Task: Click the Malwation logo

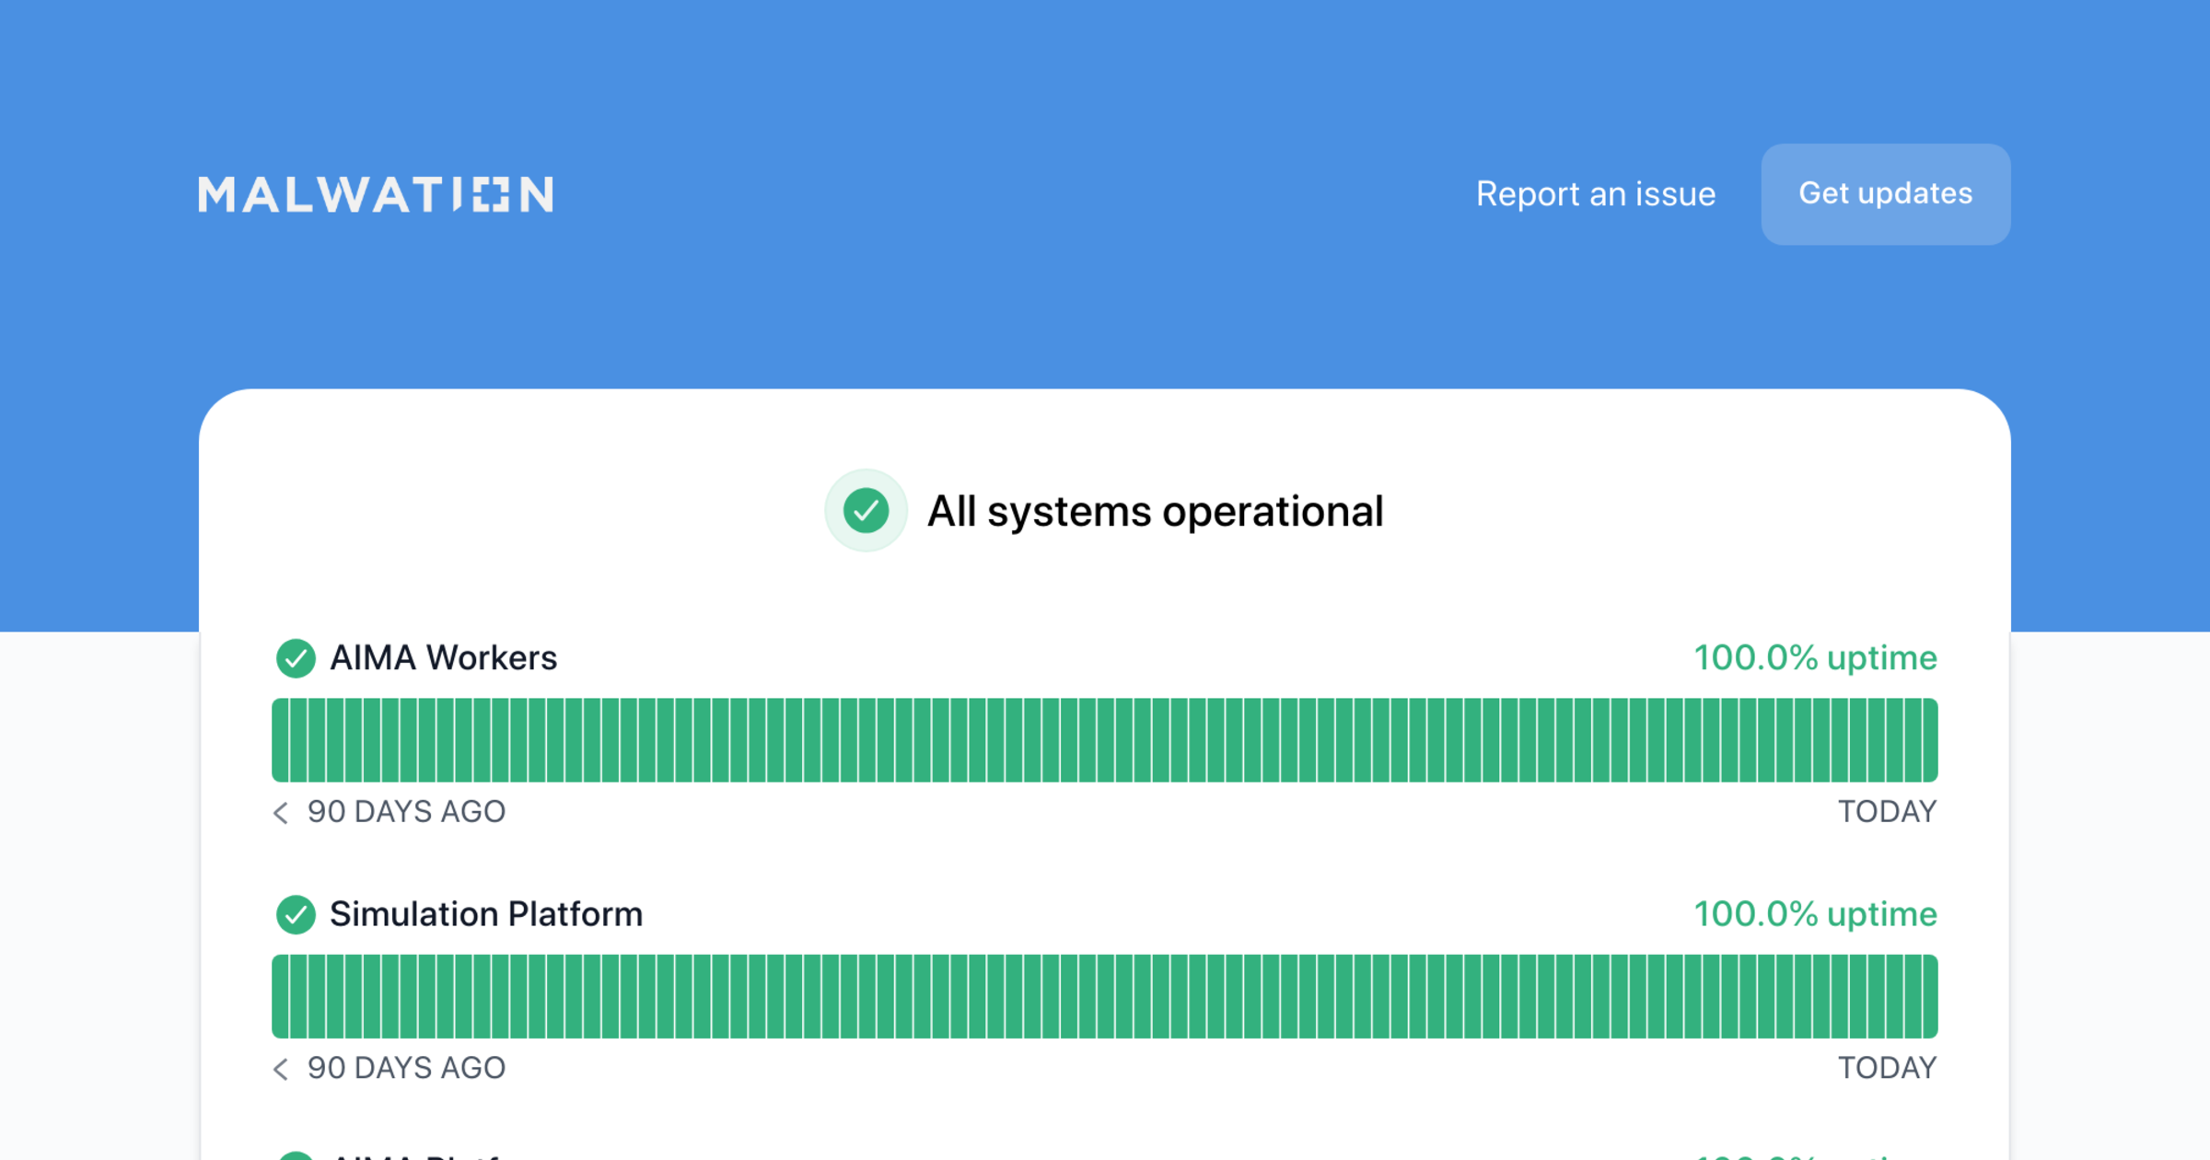Action: [375, 194]
